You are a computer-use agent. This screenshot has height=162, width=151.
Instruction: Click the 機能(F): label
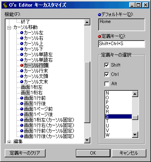(12, 14)
